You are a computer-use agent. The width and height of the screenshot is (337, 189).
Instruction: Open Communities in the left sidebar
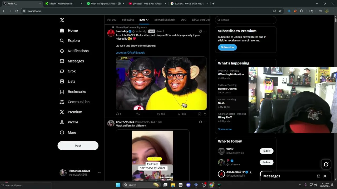[75, 102]
